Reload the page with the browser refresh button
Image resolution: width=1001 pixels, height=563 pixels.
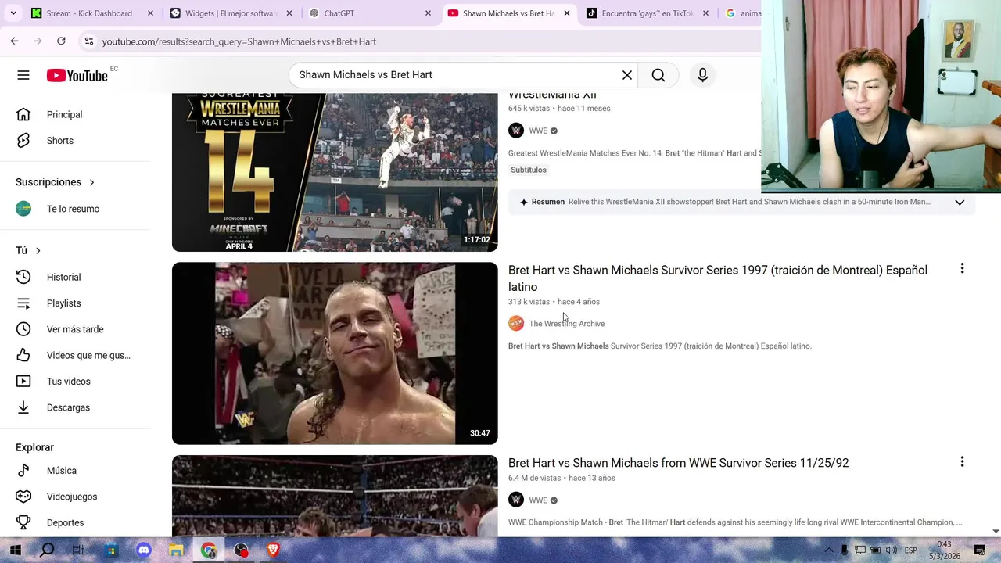coord(61,41)
